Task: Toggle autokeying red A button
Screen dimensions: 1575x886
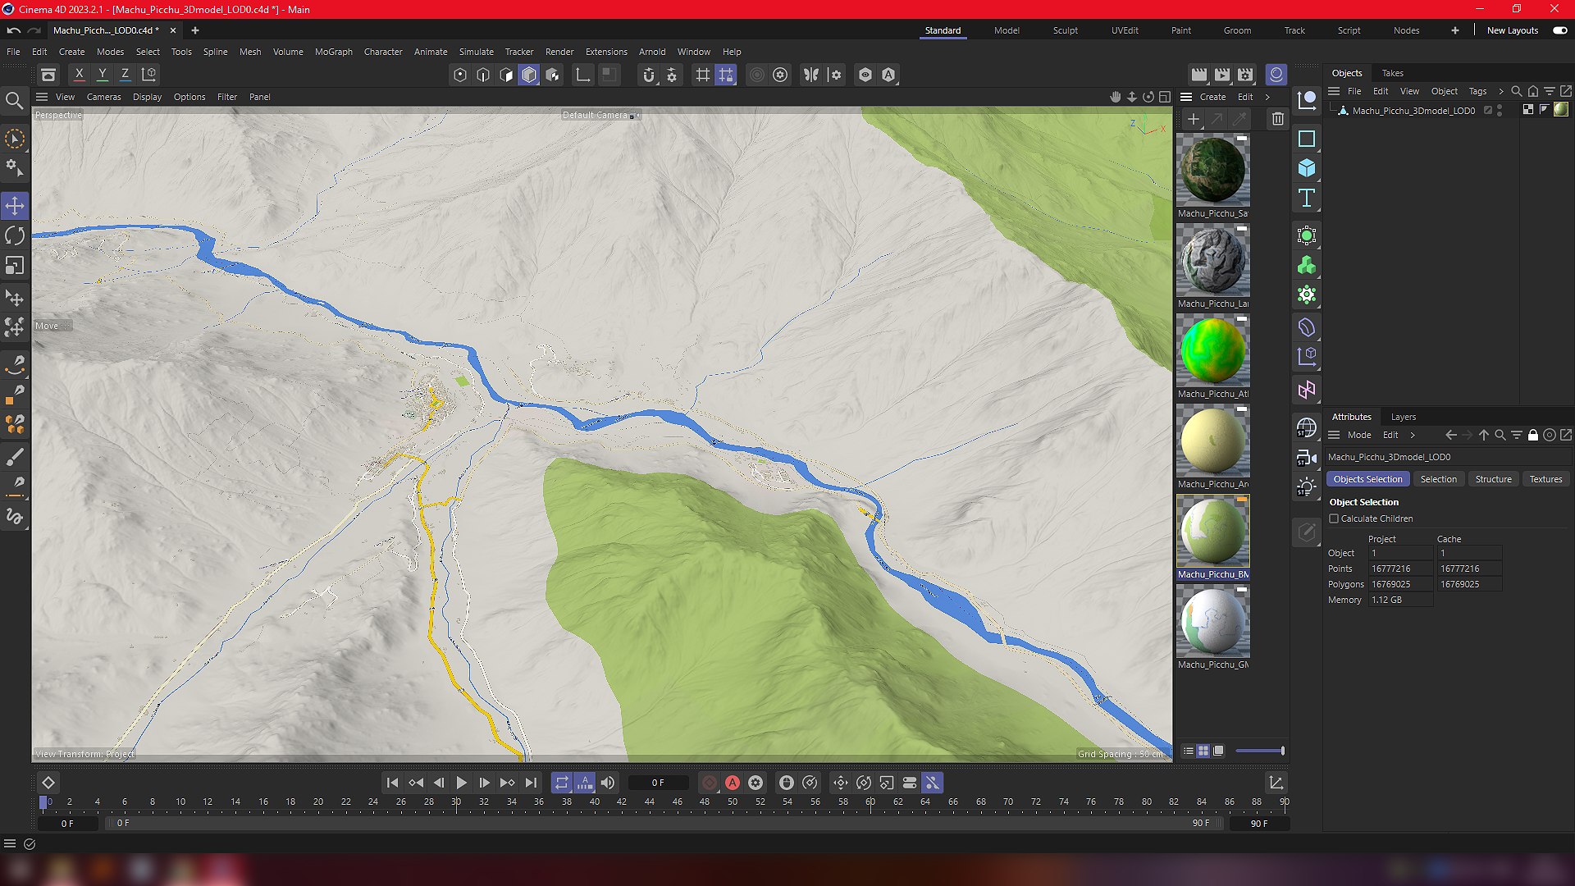Action: (733, 783)
